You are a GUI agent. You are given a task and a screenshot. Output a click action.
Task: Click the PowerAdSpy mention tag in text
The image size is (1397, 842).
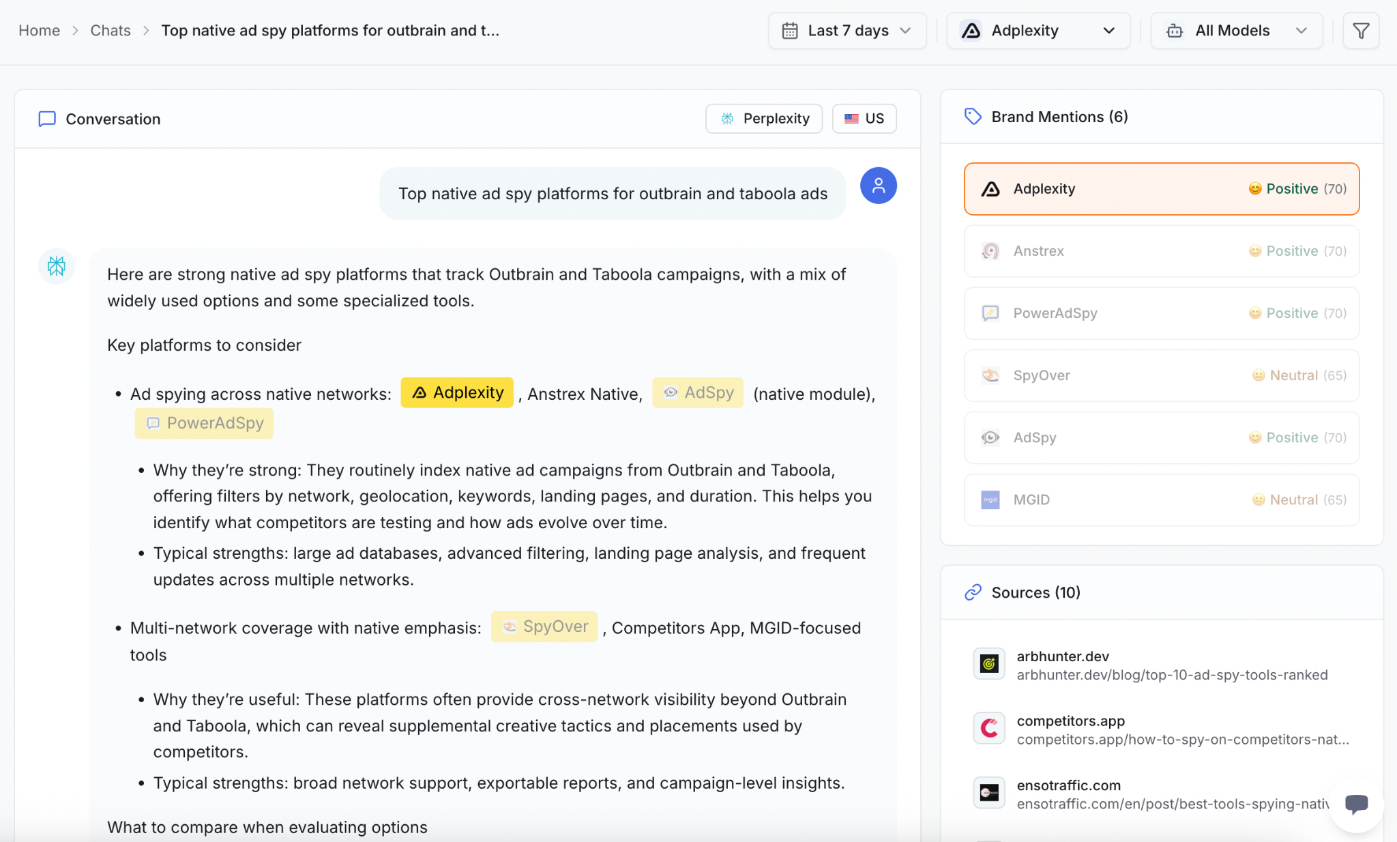point(204,423)
